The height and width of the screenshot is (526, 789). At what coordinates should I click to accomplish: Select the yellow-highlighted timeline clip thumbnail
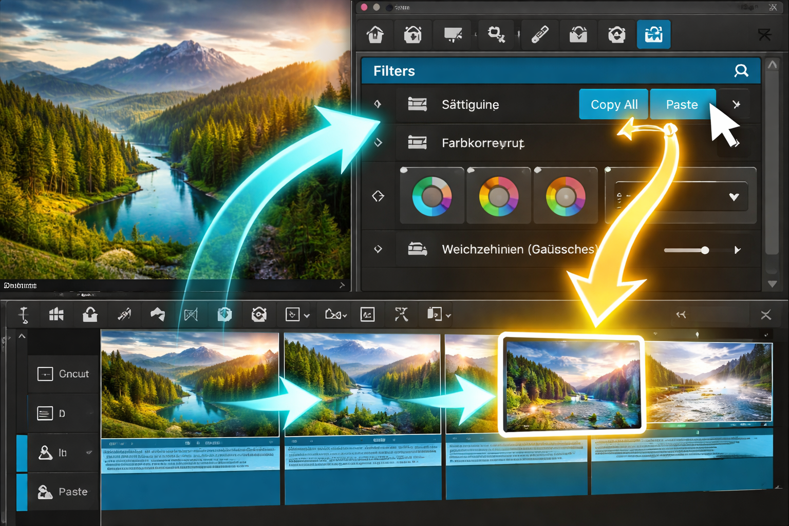tap(572, 385)
